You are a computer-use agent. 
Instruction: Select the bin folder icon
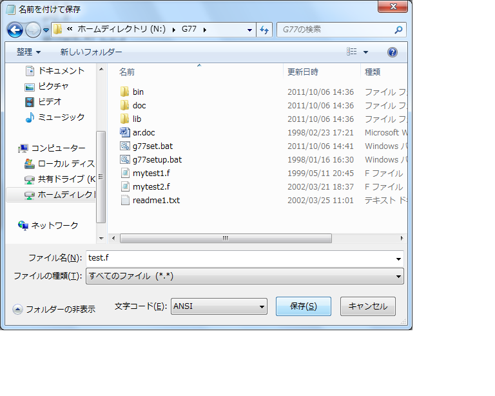(125, 92)
